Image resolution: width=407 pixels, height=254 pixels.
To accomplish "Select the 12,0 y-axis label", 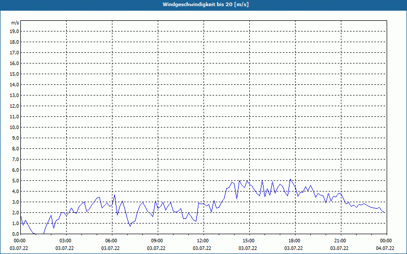I will point(14,106).
